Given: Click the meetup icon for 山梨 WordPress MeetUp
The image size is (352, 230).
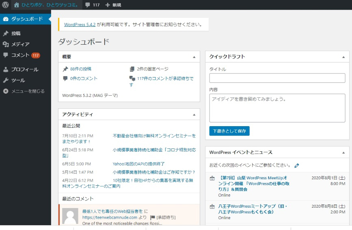Looking at the screenshot, I should (212, 178).
